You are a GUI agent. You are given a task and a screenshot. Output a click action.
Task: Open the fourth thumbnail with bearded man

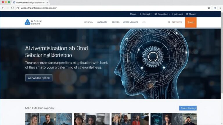point(174,119)
